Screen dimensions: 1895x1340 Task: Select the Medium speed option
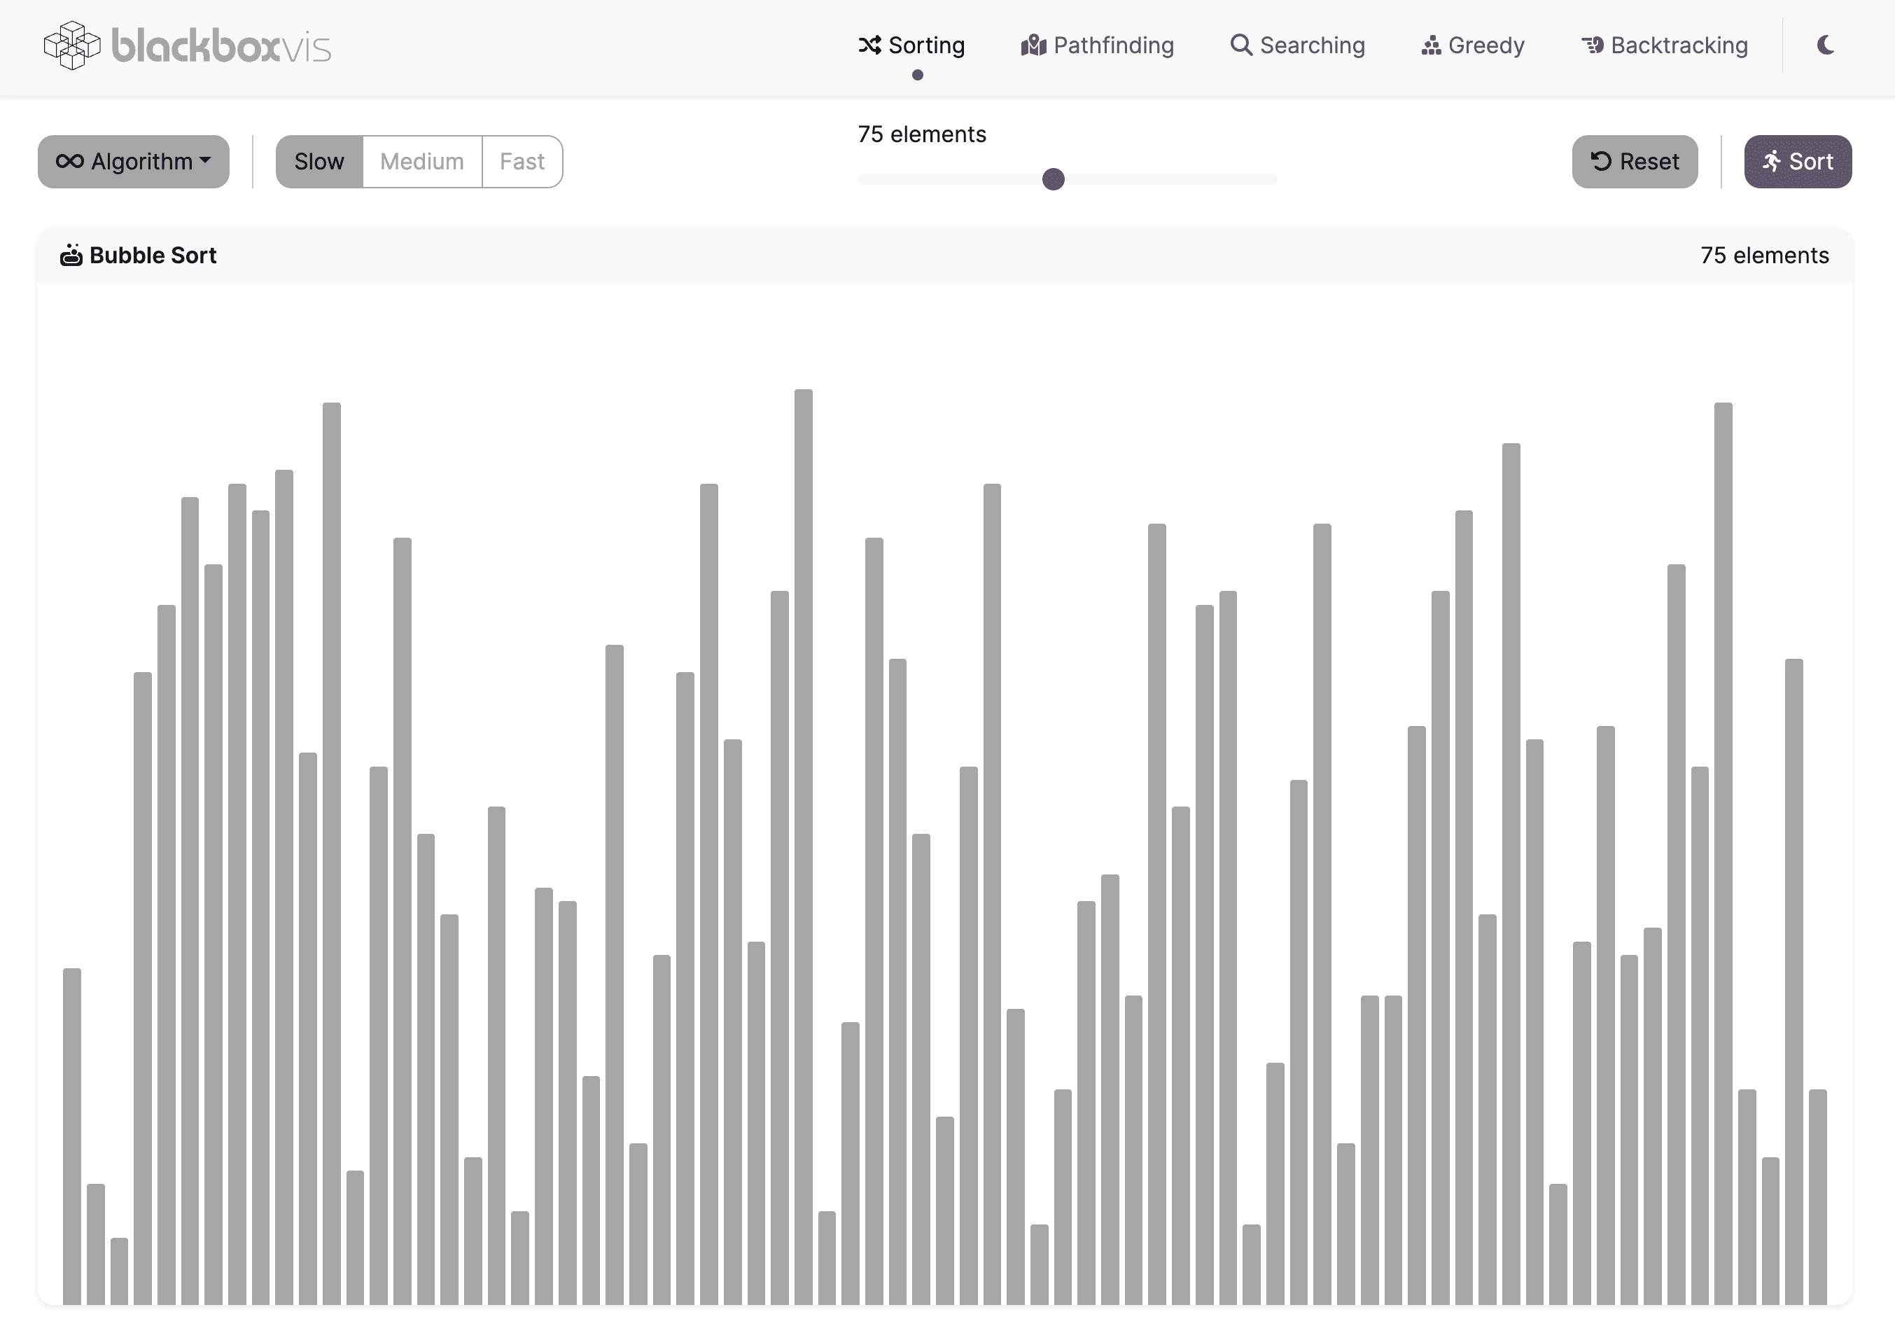421,161
